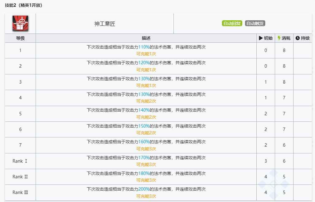Click 可充能3次 in Rank III row
315x202 pixels.
[146, 196]
